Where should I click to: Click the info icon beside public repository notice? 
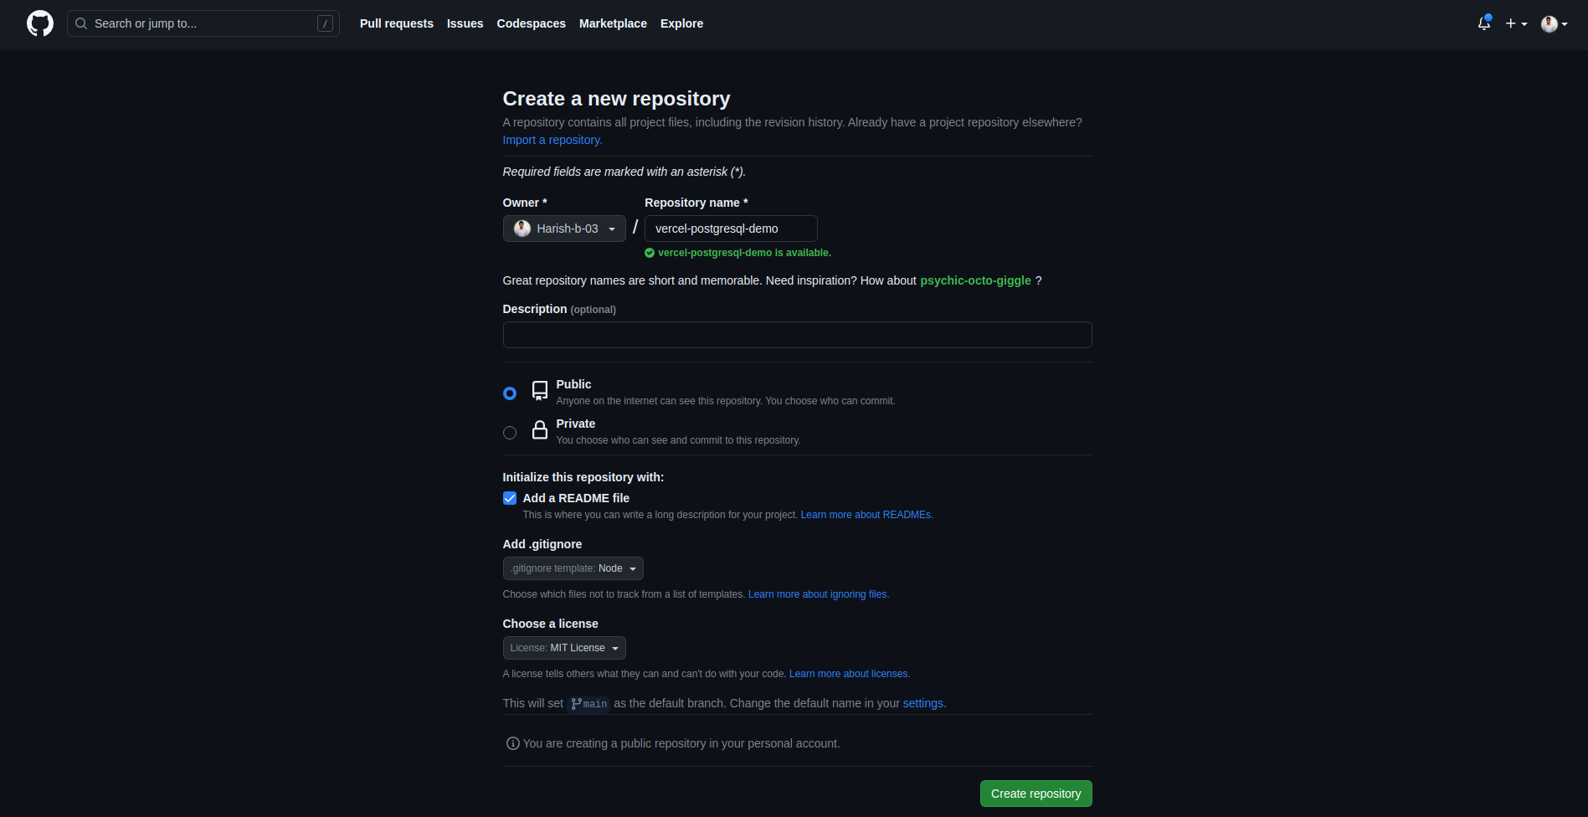click(512, 743)
